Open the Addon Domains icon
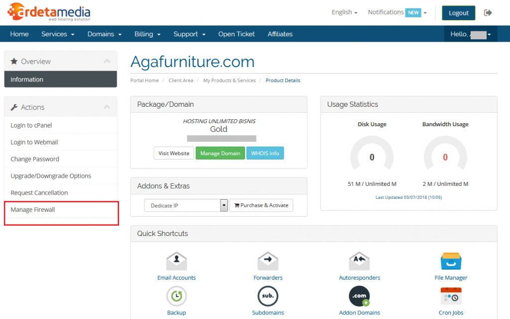The image size is (510, 319). click(359, 297)
